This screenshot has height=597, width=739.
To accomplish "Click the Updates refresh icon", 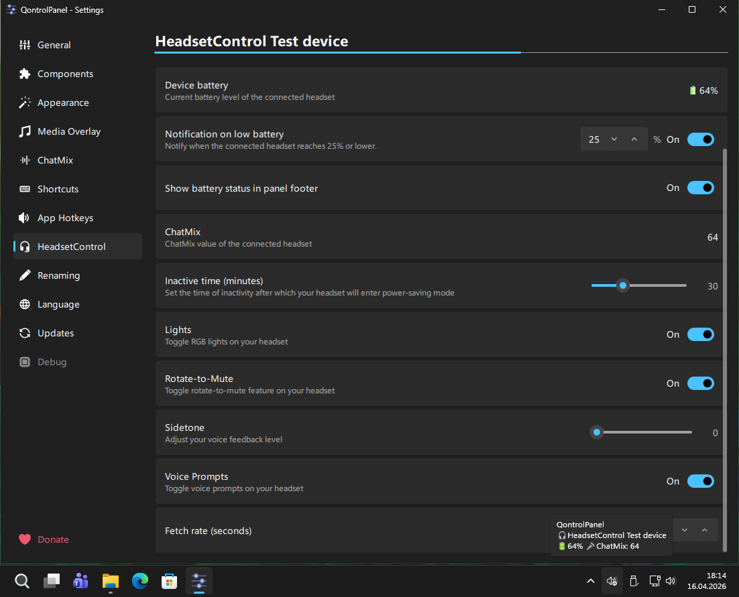I will 25,333.
